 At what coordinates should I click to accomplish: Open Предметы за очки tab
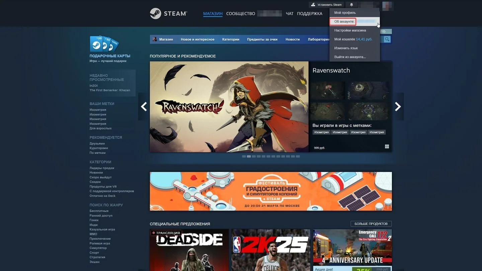[262, 39]
